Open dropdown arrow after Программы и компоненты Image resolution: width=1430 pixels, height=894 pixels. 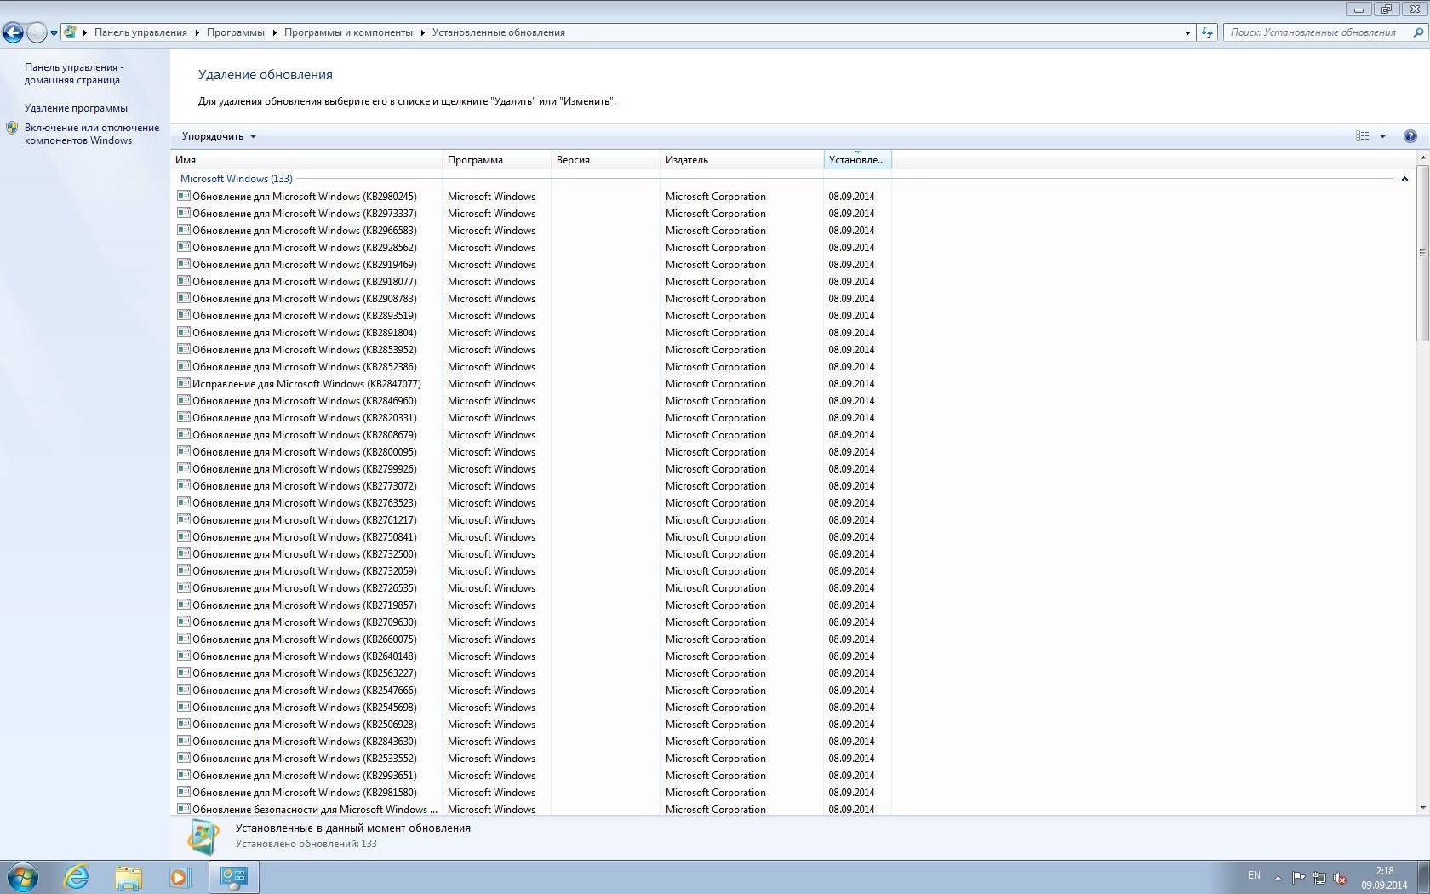422,32
